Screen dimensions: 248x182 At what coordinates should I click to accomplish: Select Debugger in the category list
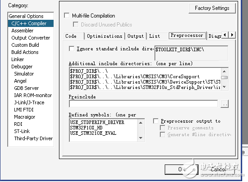pyautogui.click(x=22, y=67)
